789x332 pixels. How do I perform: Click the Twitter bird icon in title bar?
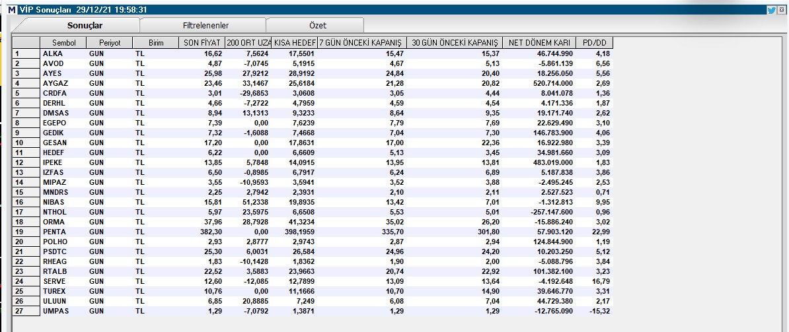click(771, 9)
